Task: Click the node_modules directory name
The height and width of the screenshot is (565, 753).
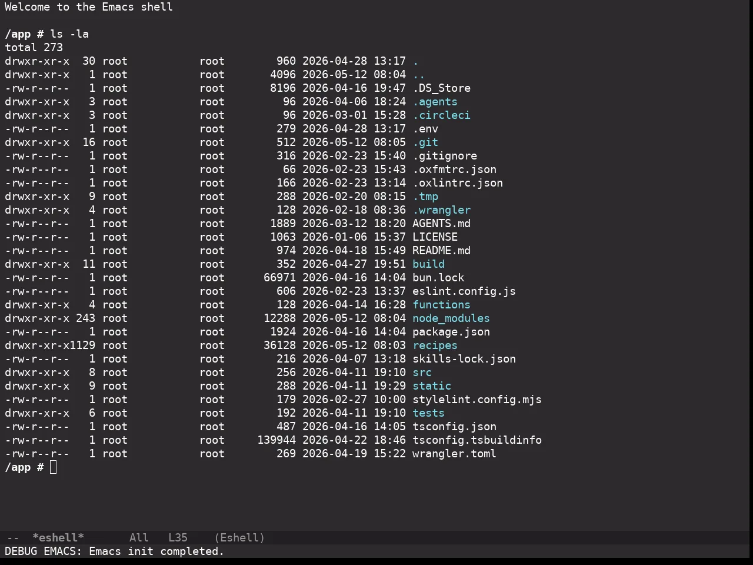Action: tap(451, 318)
